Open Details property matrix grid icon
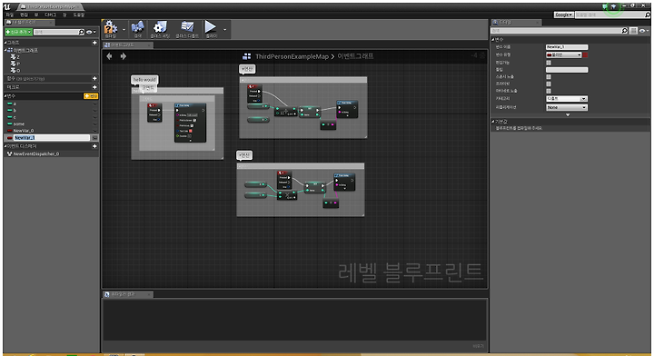The height and width of the screenshot is (356, 654). coord(634,31)
